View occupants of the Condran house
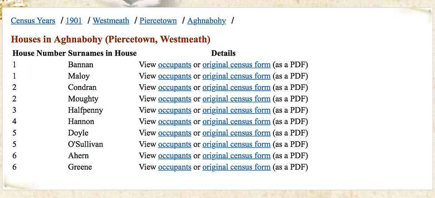 (174, 87)
